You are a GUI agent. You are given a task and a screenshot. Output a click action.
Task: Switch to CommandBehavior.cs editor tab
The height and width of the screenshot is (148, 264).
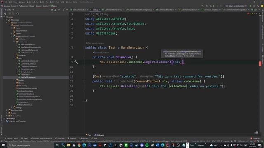[113, 10]
